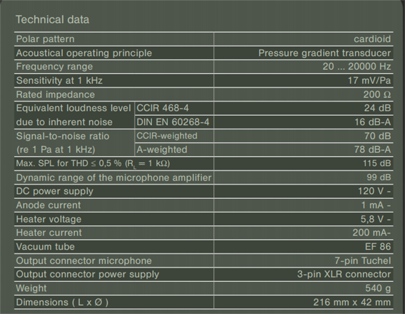This screenshot has height=314, width=405.
Task: Select the DIN EN 60268-4 cell
Action: (174, 122)
